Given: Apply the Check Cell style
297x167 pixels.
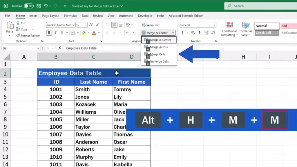Looking at the screenshot, I should (267, 33).
